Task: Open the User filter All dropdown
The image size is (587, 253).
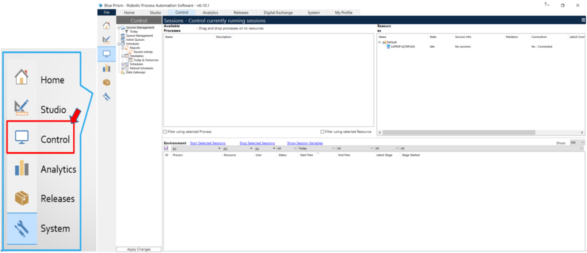Action: (x=265, y=149)
